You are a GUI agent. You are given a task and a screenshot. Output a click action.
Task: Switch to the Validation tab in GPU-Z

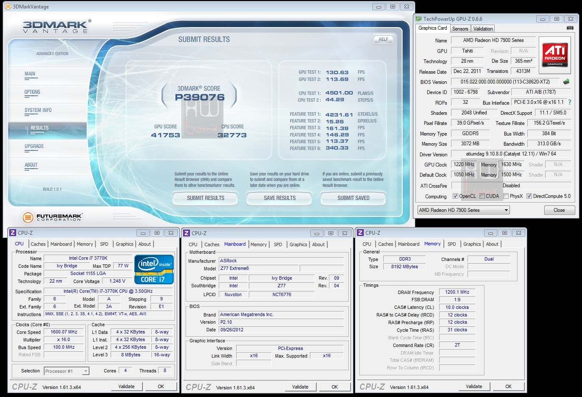pyautogui.click(x=483, y=29)
